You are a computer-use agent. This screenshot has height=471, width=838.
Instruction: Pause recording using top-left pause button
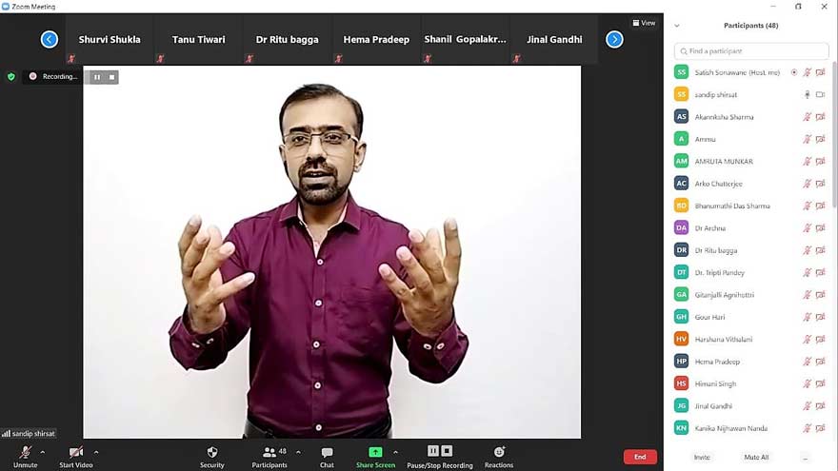[96, 77]
